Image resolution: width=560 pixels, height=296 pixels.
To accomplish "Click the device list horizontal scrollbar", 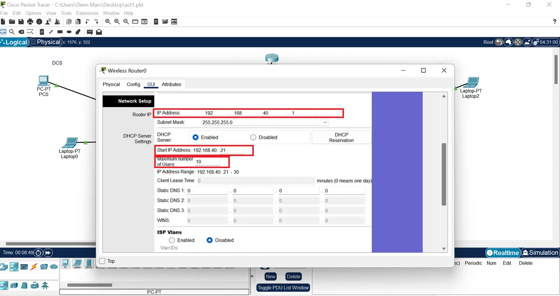I will (90, 285).
